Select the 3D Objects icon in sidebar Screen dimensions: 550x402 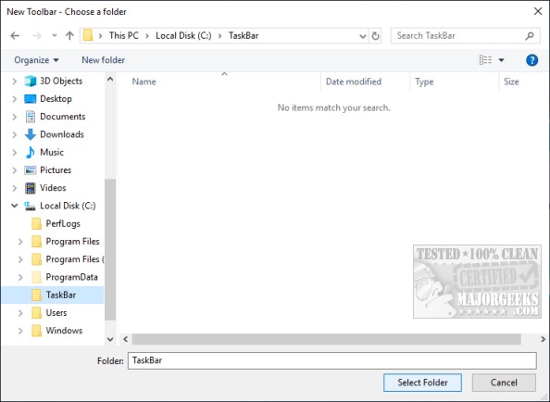pyautogui.click(x=31, y=81)
